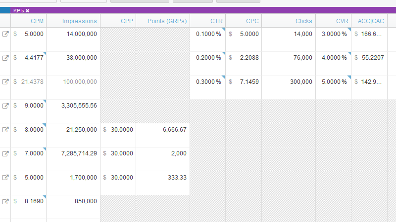The height and width of the screenshot is (222, 396).
Task: Select the CPP cell in the 7,285,714.29 row
Action: (118, 159)
